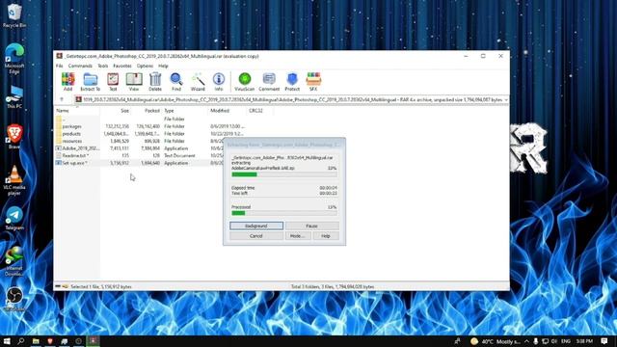Open the Telegram desktop icon

(x=14, y=218)
